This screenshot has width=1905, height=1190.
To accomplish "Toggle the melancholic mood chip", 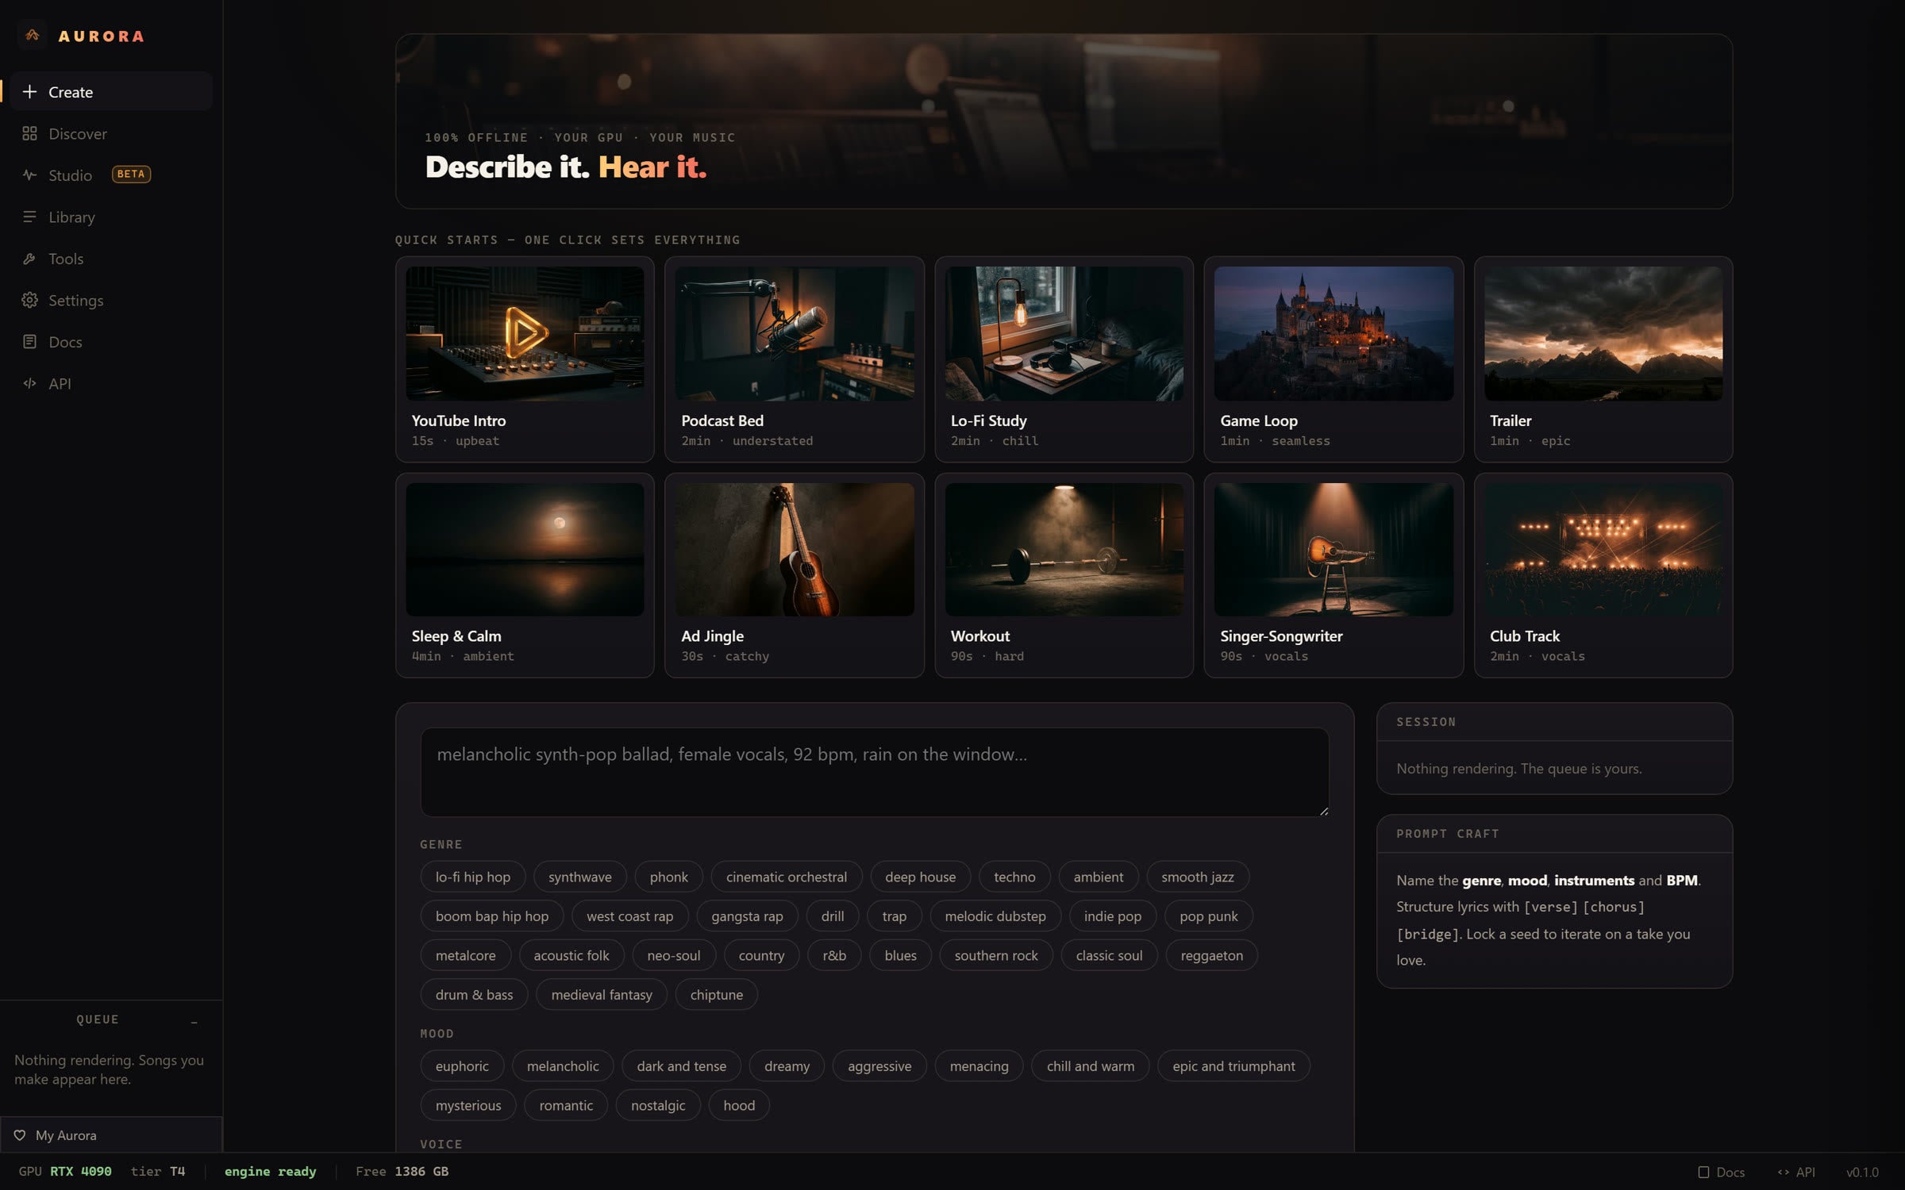I will coord(563,1066).
